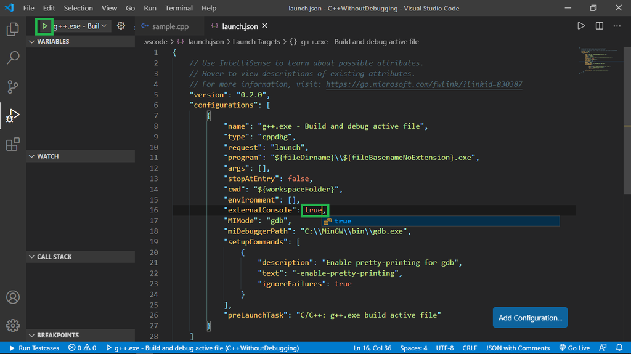Click .vscode in breadcrumb
Image resolution: width=631 pixels, height=354 pixels.
tap(155, 42)
